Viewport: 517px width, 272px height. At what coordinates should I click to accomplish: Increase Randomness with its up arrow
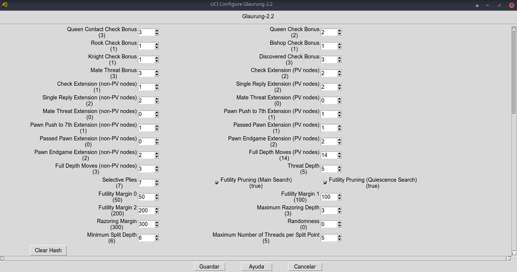[339, 222]
